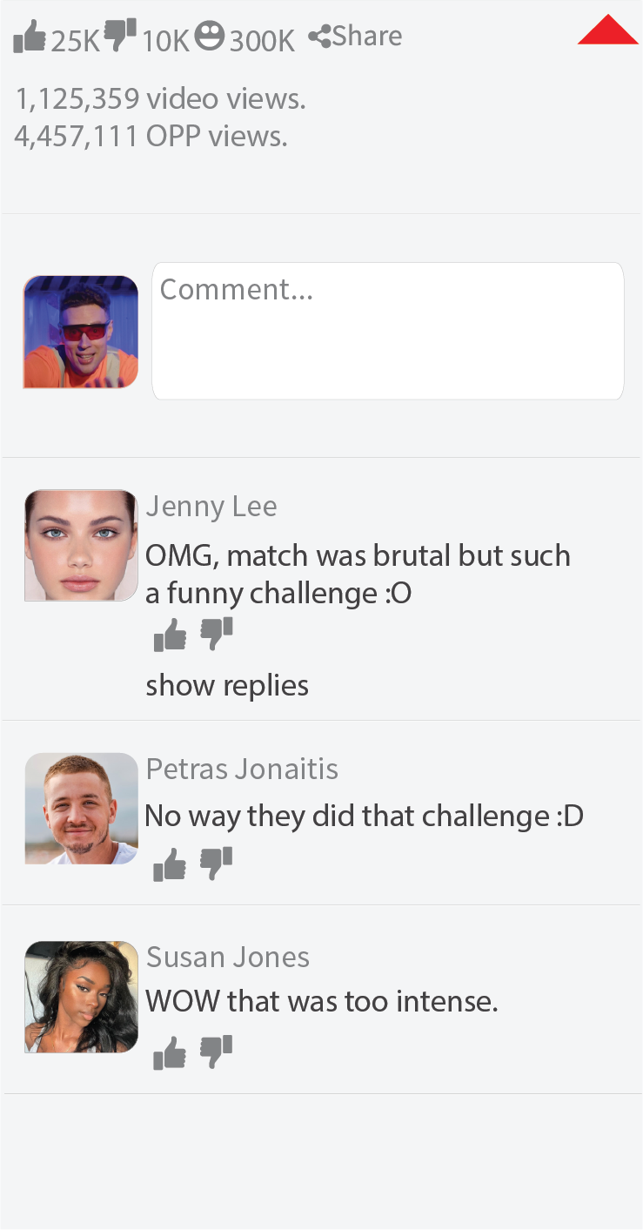Image resolution: width=643 pixels, height=1230 pixels.
Task: Click Petras Jonaitis's avatar photo
Action: [81, 809]
